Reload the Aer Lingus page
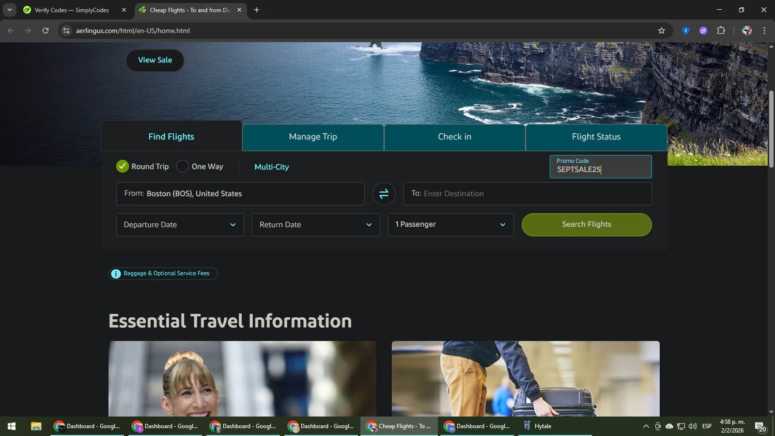 [x=45, y=30]
